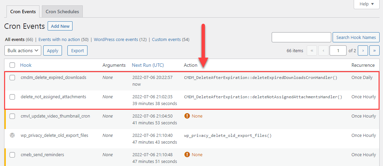Screen dimensions: 383x166
Task: Expand the Help dropdown
Action: (x=367, y=4)
